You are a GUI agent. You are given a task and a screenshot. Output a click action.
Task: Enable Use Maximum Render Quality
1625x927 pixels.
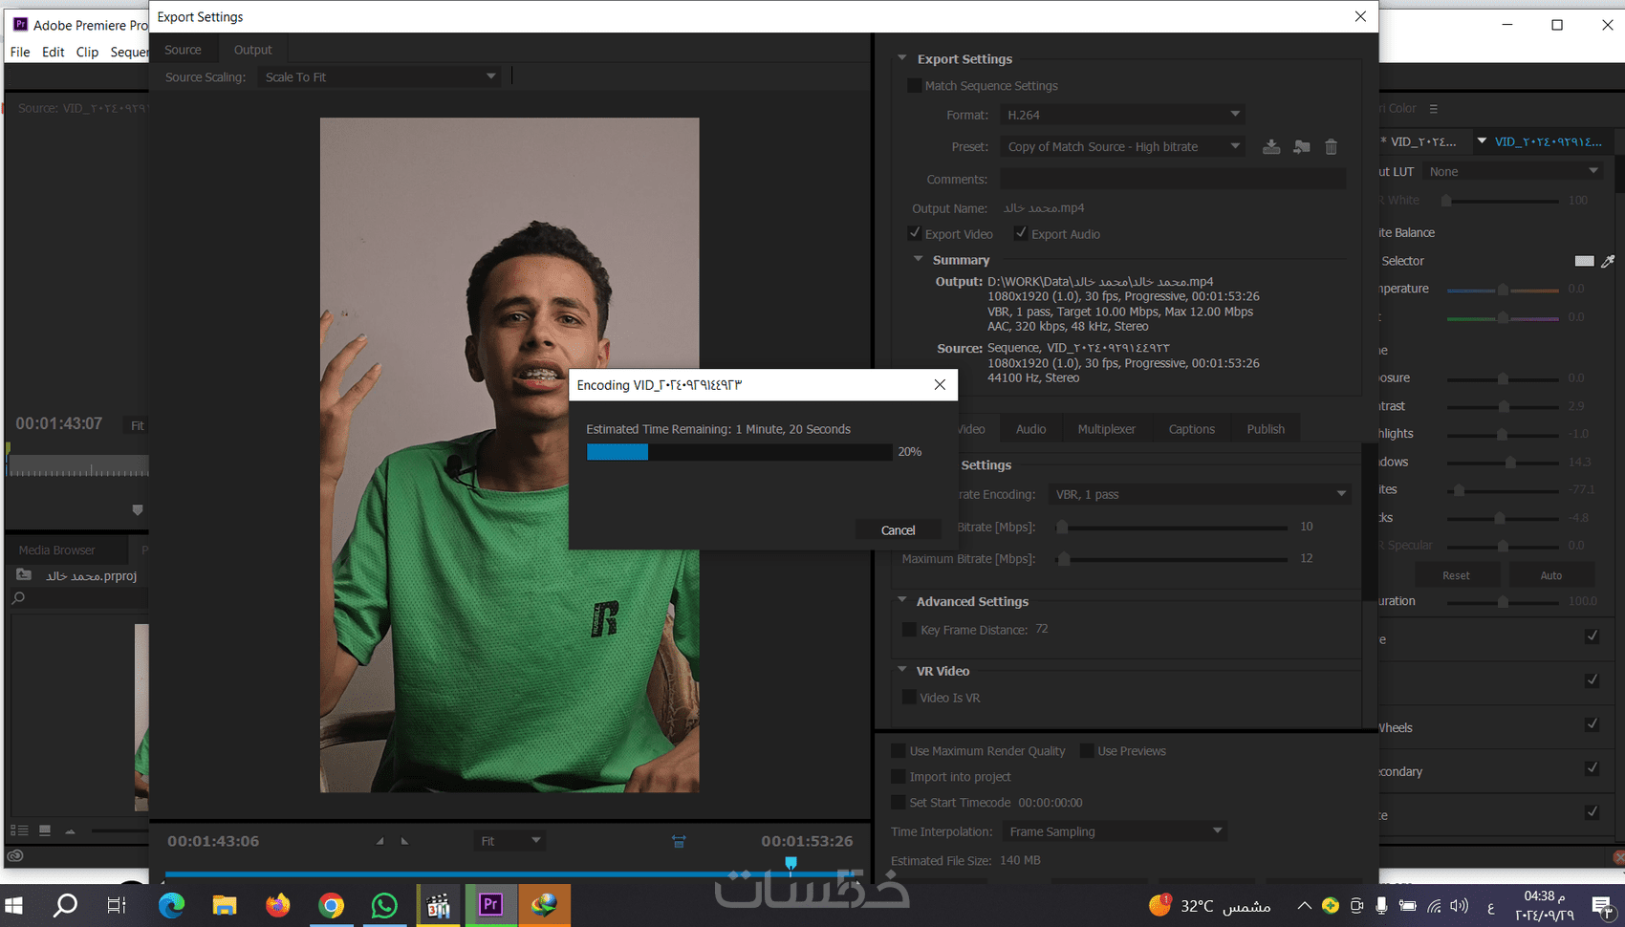[899, 751]
